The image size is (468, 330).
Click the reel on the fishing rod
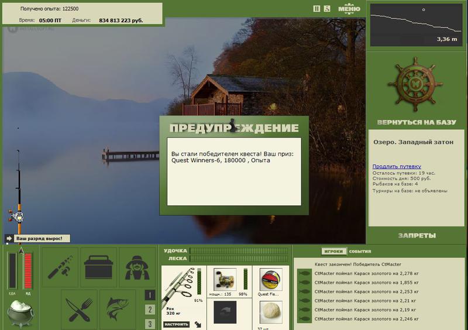(16, 216)
